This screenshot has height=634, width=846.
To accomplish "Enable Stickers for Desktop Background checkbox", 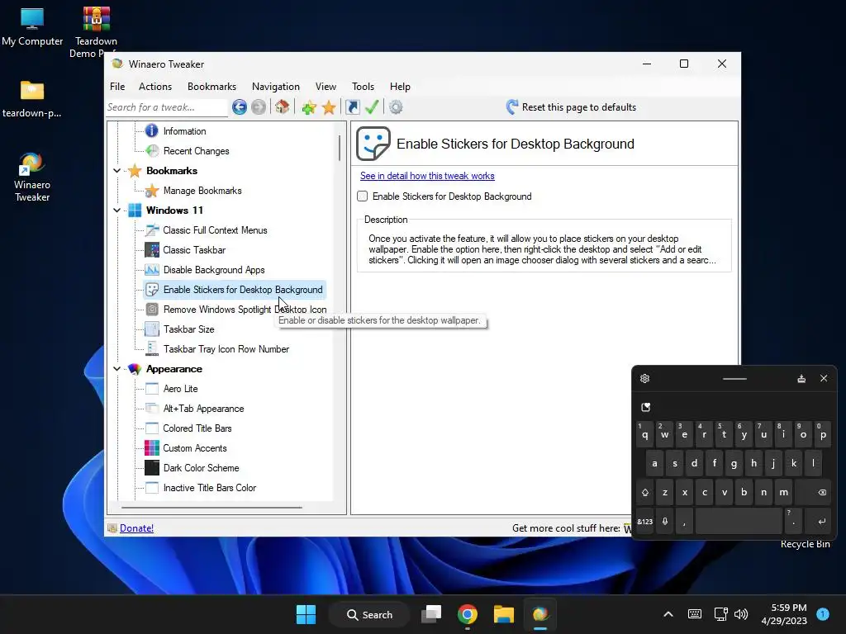I will tap(363, 196).
